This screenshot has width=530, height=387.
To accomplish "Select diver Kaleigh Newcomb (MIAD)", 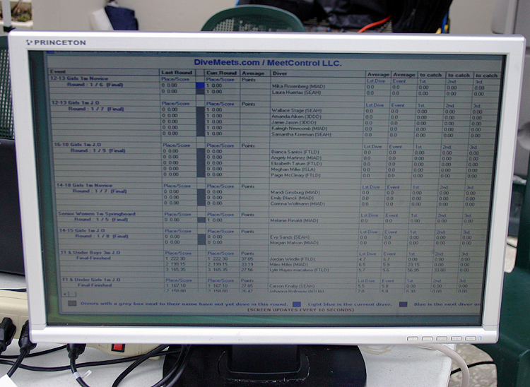I will pyautogui.click(x=299, y=129).
